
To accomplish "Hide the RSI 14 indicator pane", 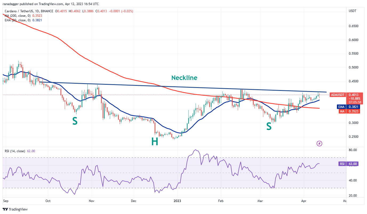I will pos(14,151).
